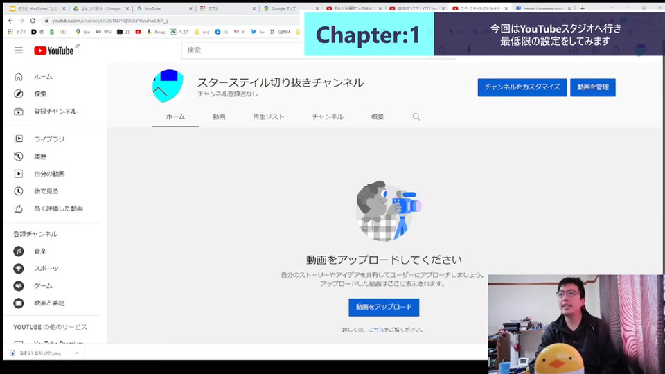Open the Amaz (Amazon) bookmark

[156, 32]
